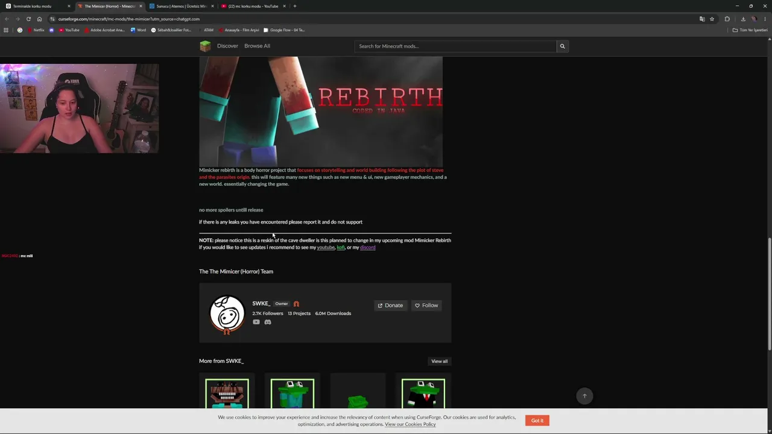The width and height of the screenshot is (772, 434).
Task: Click the '2.7K Followers' count text
Action: point(268,313)
